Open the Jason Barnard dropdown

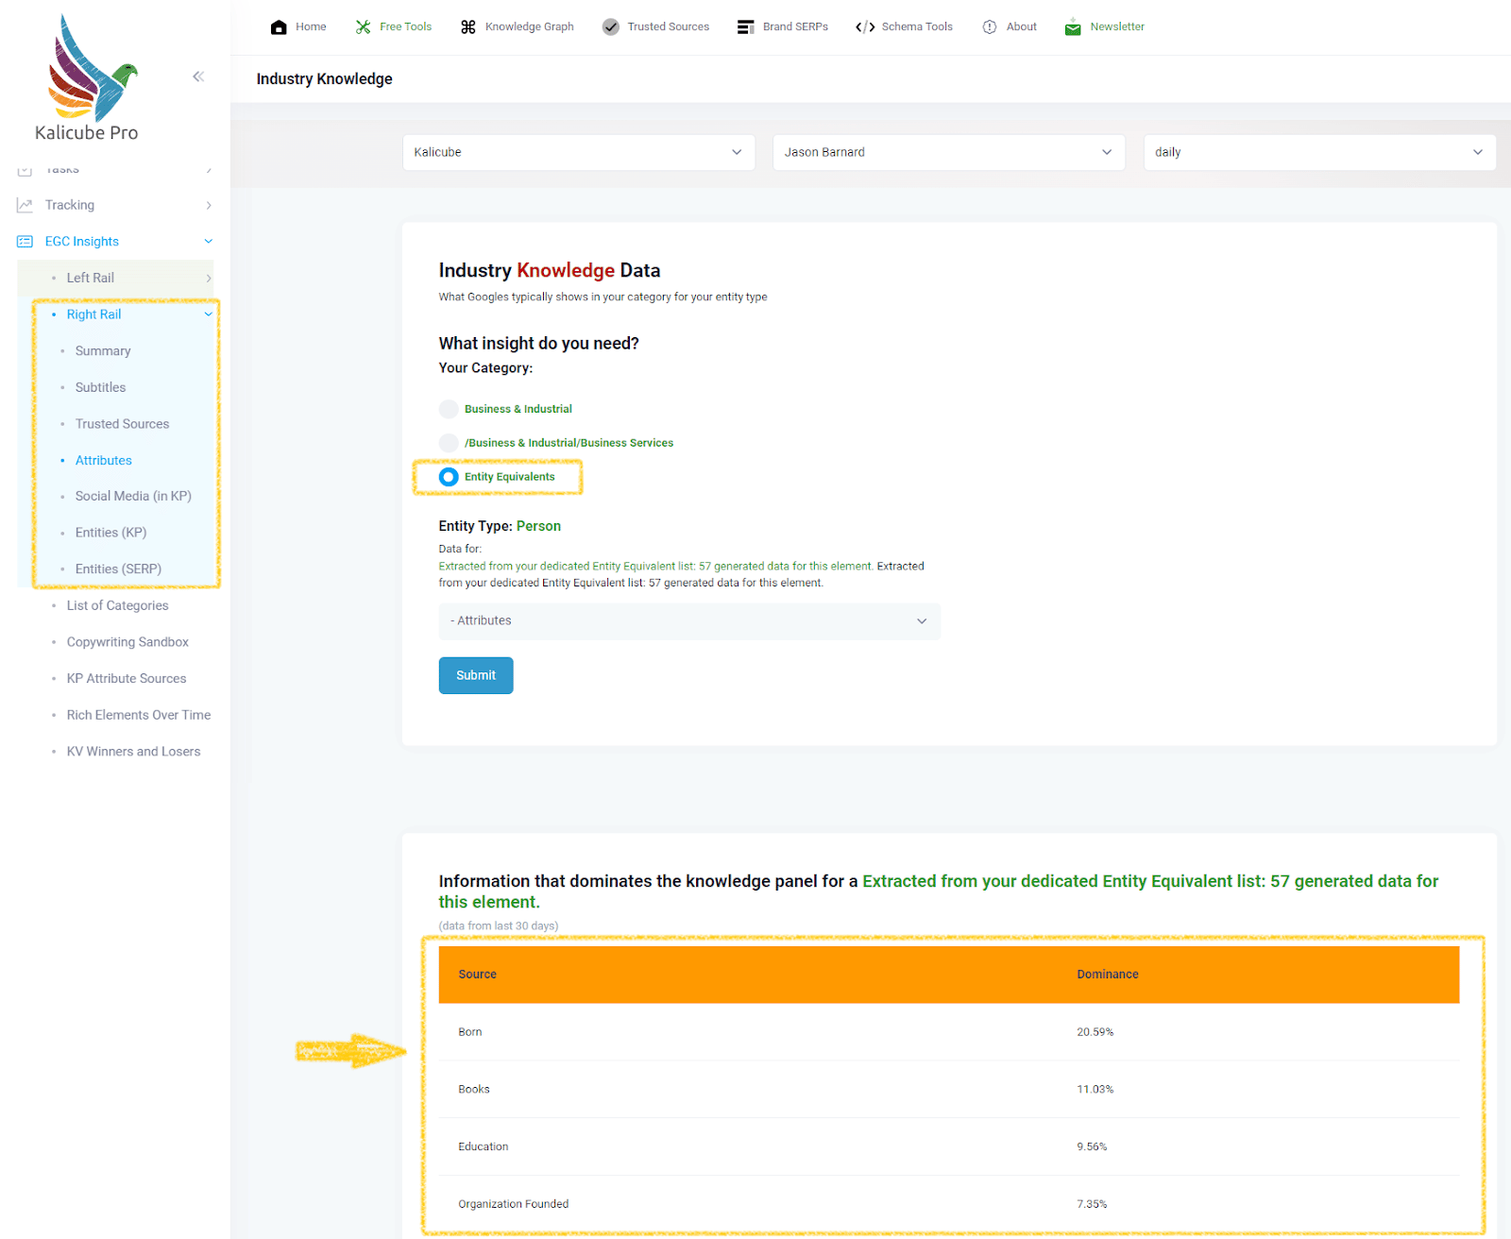pyautogui.click(x=949, y=152)
